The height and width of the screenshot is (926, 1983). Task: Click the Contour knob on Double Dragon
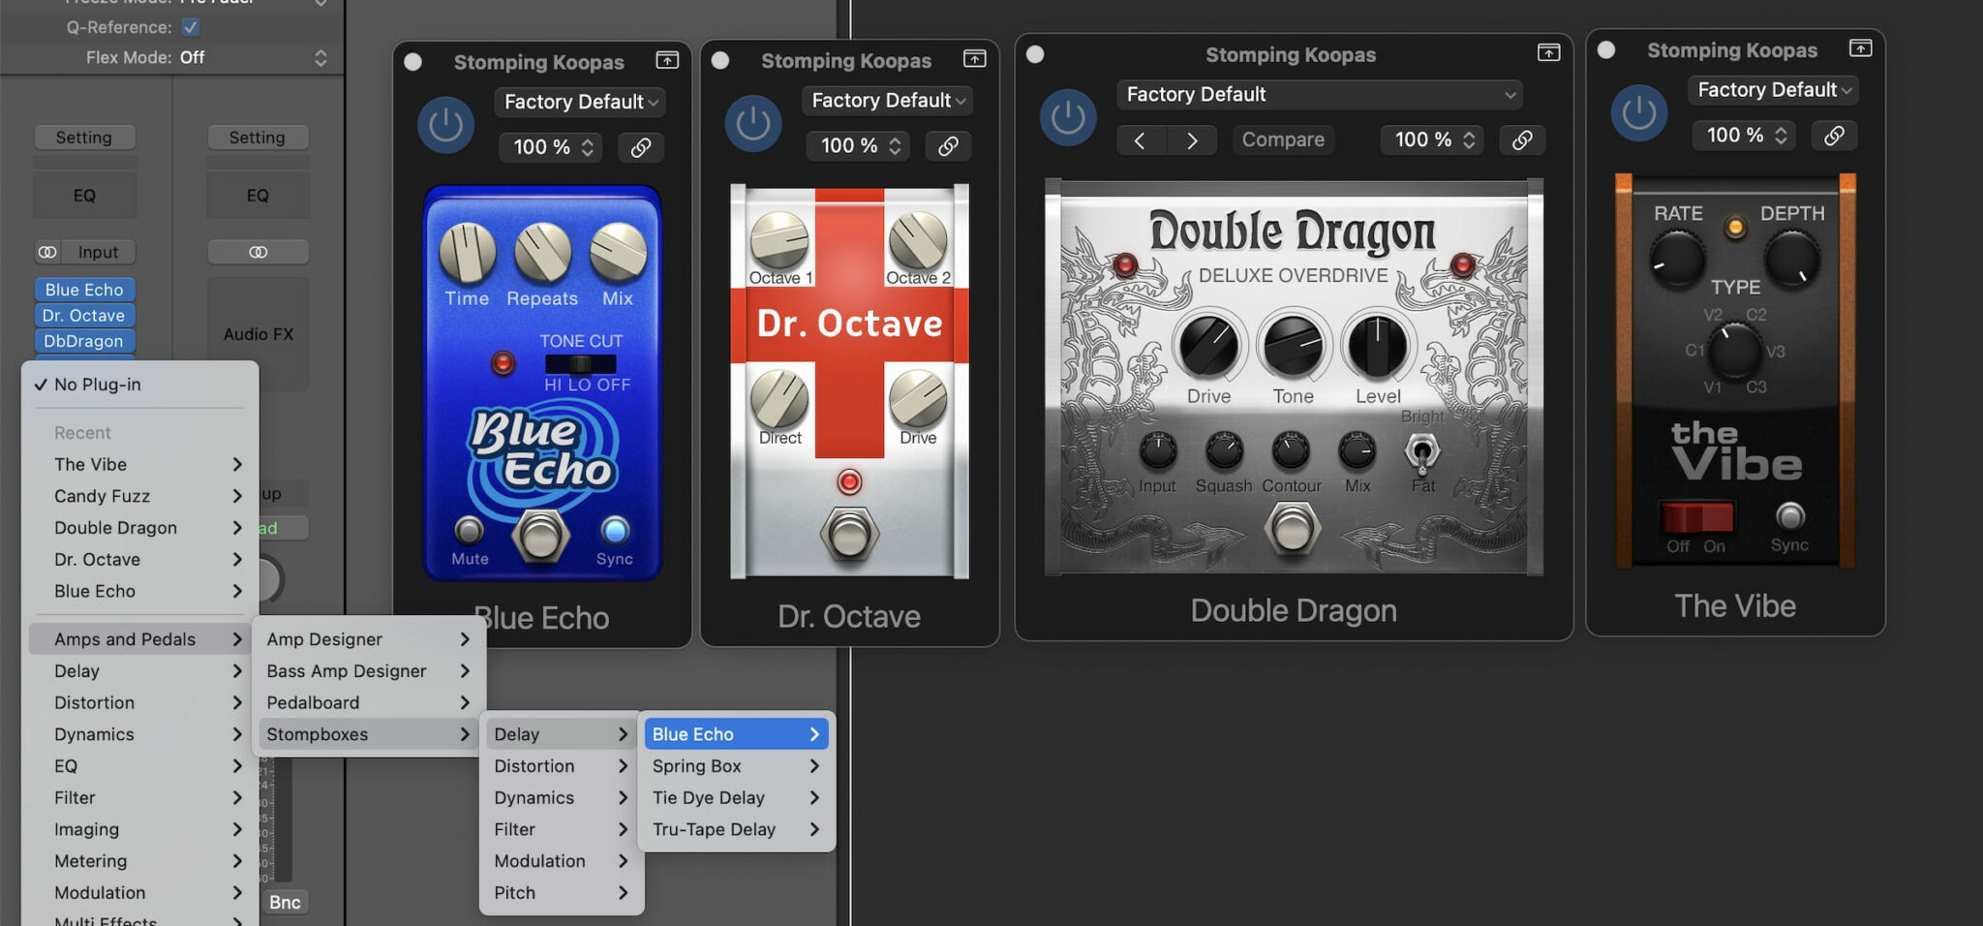1291,450
